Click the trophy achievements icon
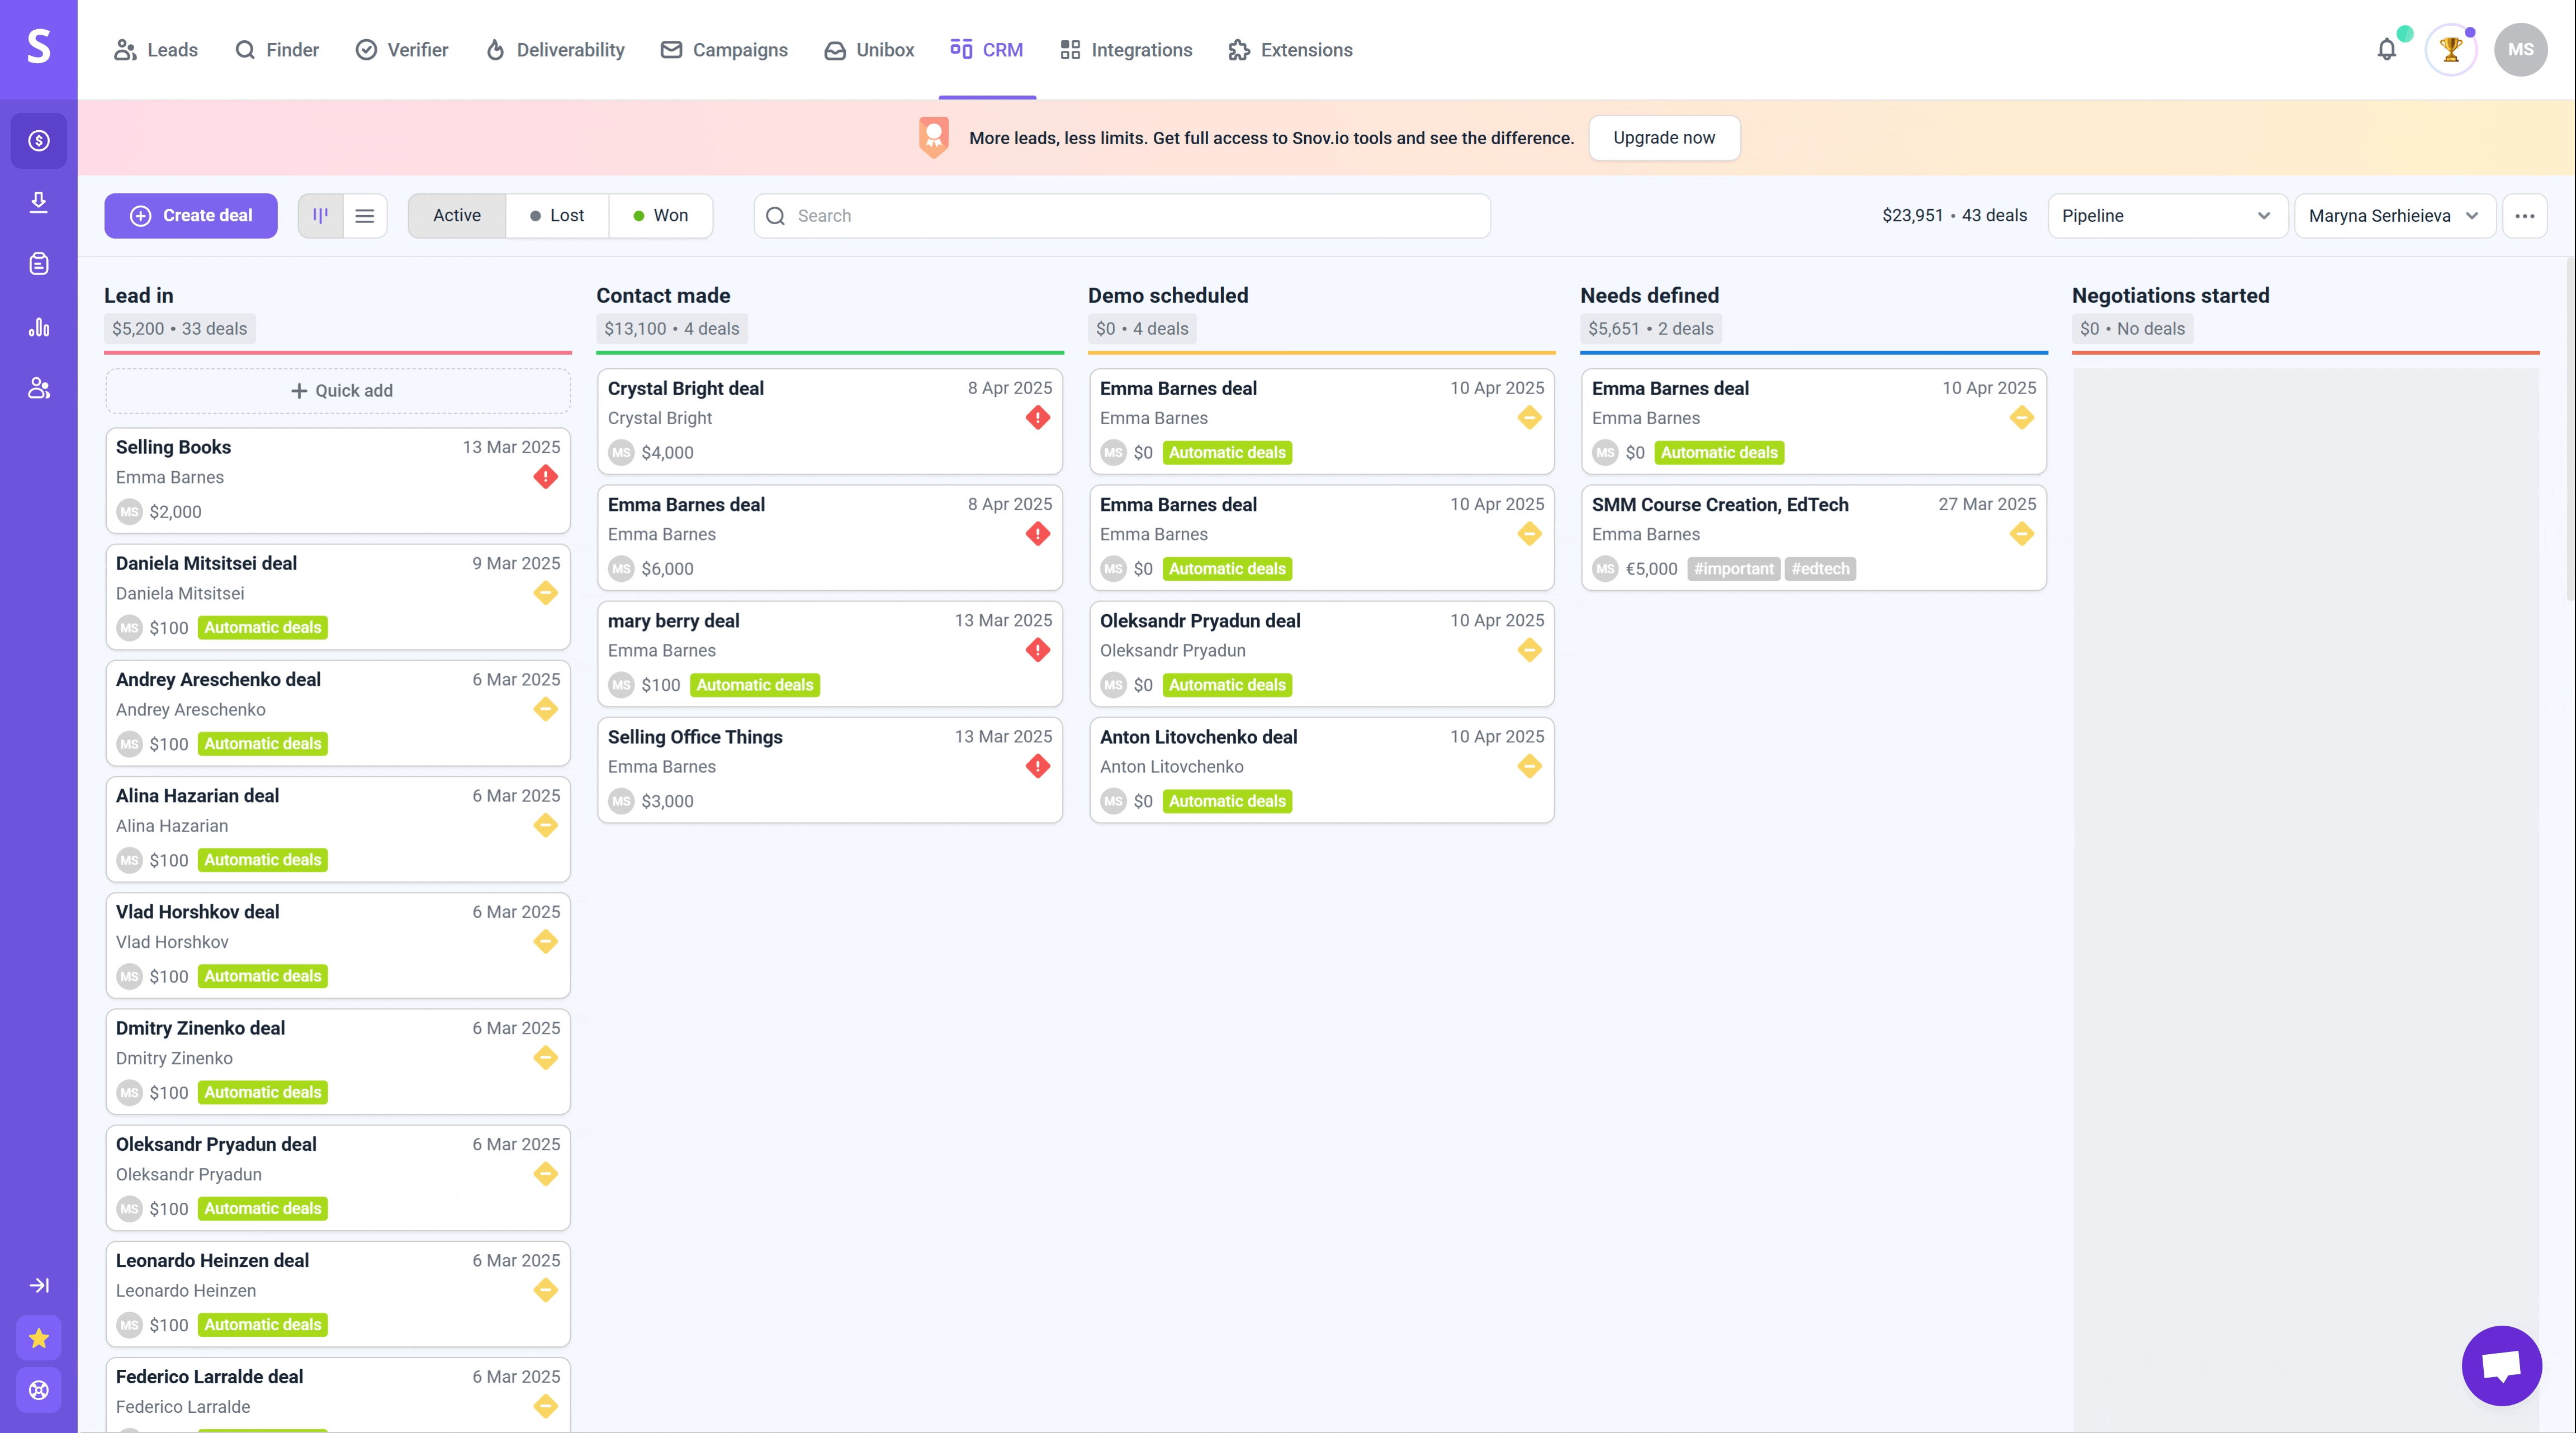2576x1433 pixels. click(x=2450, y=49)
